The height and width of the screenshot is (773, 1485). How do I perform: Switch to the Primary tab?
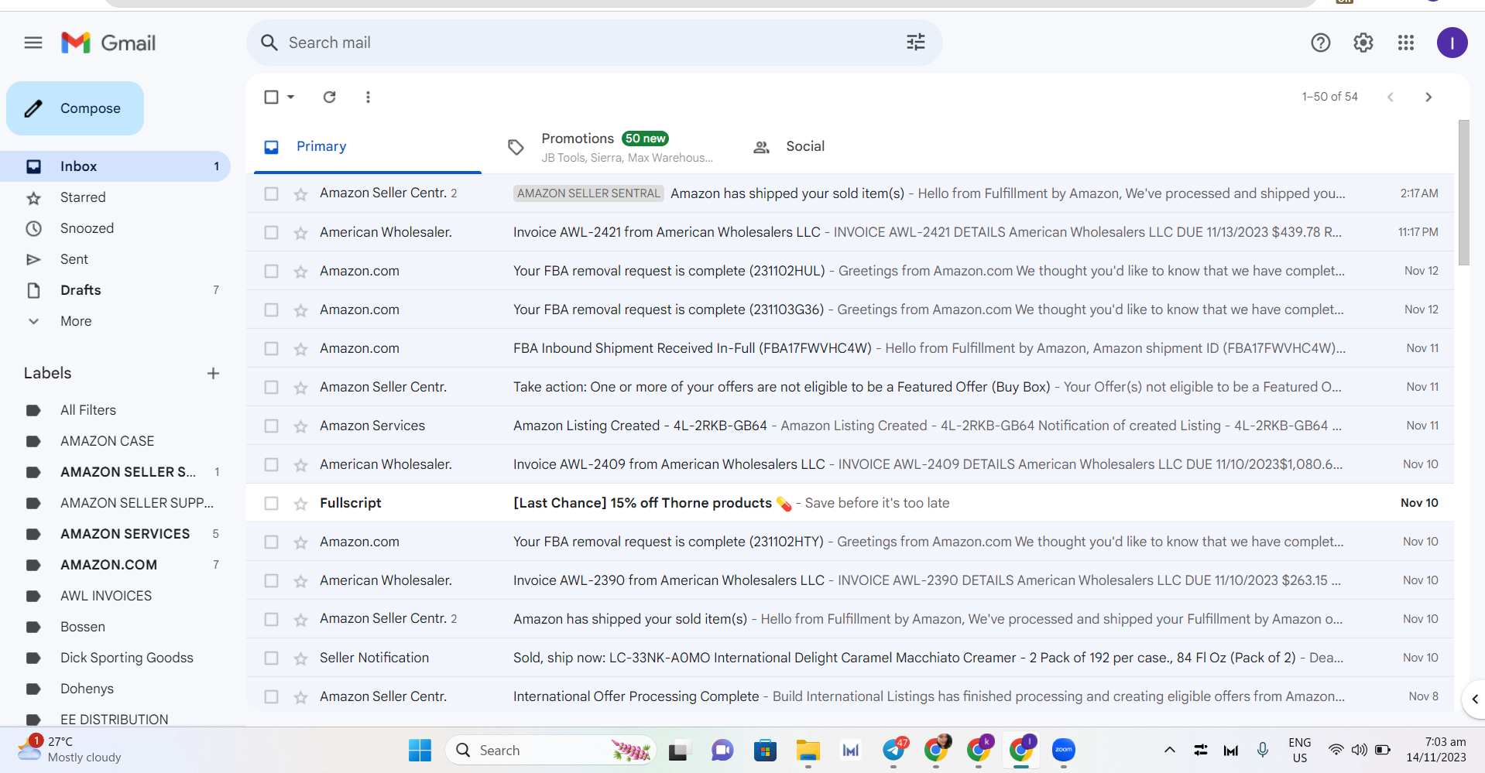point(368,146)
